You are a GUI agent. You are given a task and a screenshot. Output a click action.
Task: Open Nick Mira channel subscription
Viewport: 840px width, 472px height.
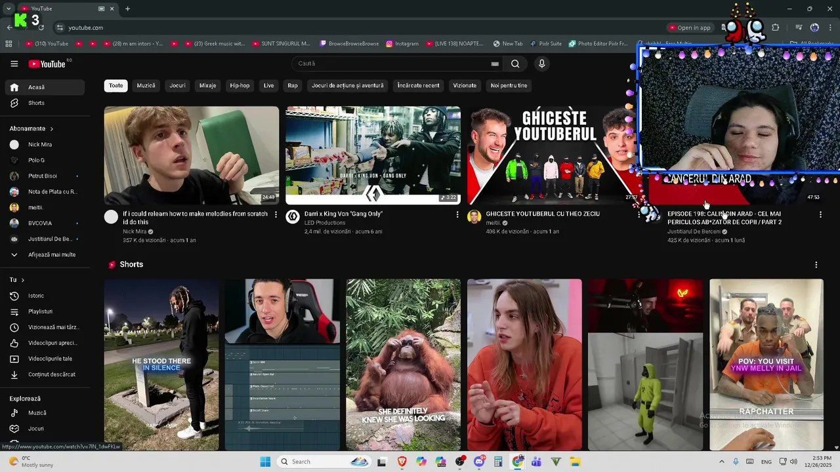45,144
